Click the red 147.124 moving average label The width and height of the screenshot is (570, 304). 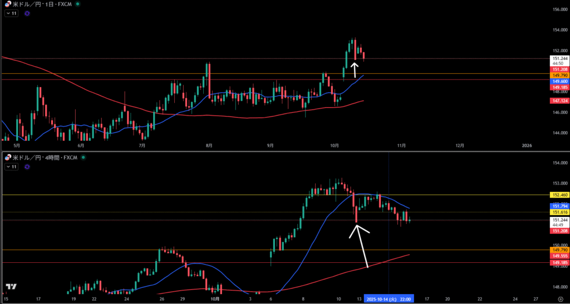coord(559,101)
